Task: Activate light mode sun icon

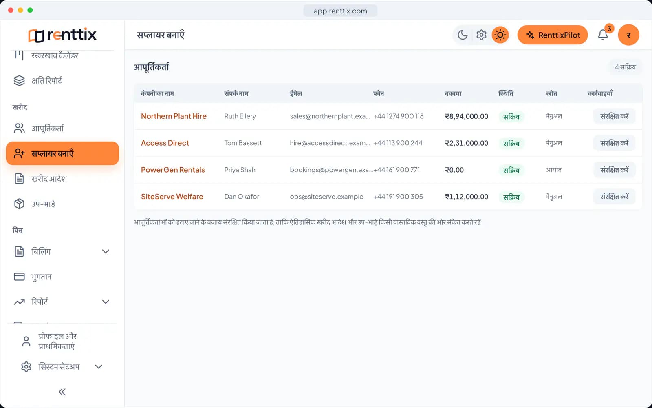Action: pos(500,35)
